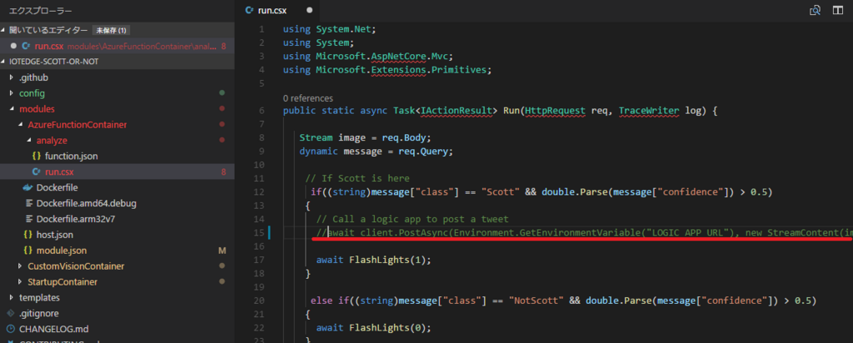Open module.json file

click(62, 251)
